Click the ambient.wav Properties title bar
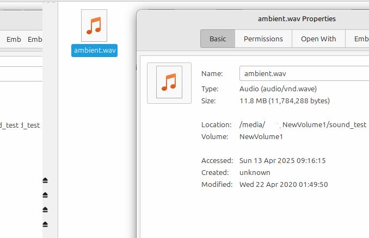 pyautogui.click(x=297, y=19)
